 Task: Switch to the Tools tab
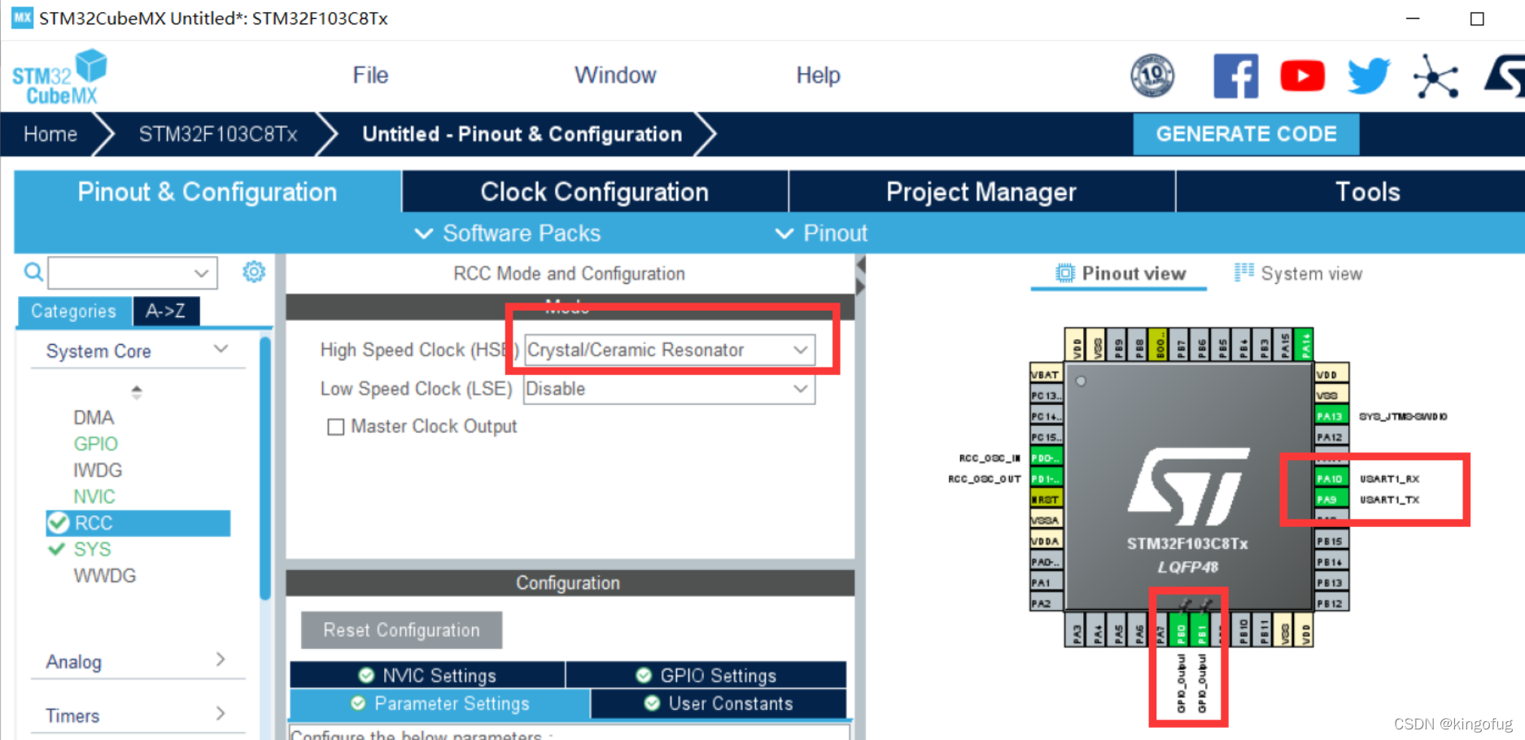(1351, 192)
